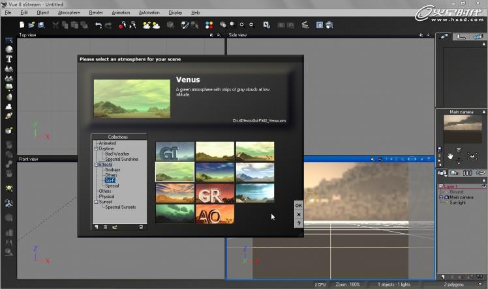
Task: Select the Spectral Sunshine collection
Action: [122, 159]
